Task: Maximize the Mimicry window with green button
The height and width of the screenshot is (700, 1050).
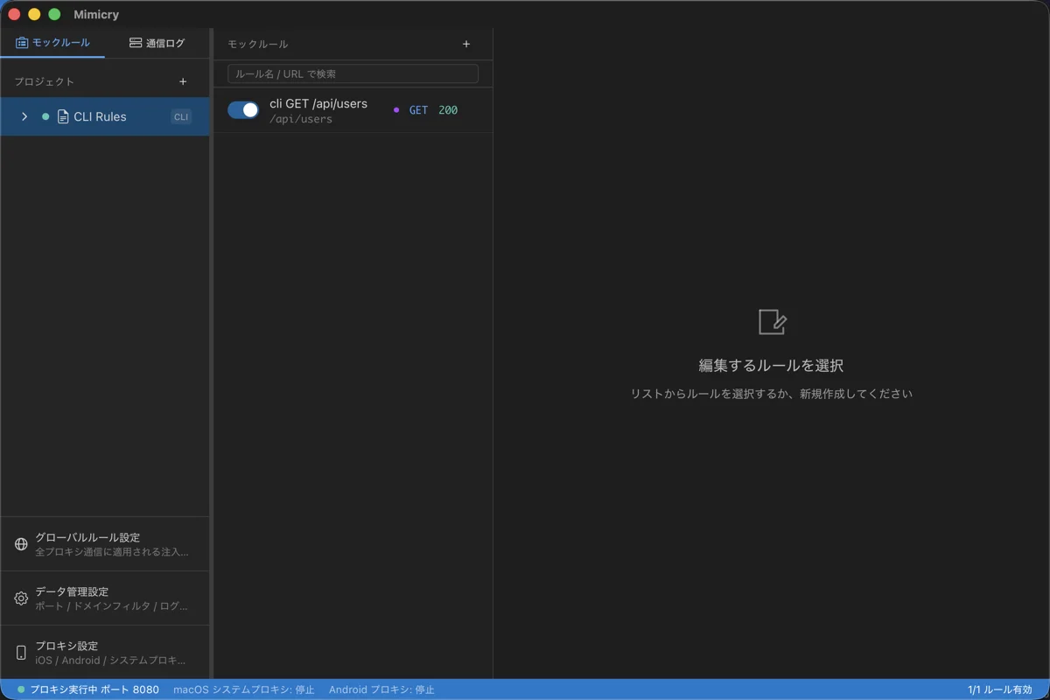Action: pyautogui.click(x=54, y=14)
